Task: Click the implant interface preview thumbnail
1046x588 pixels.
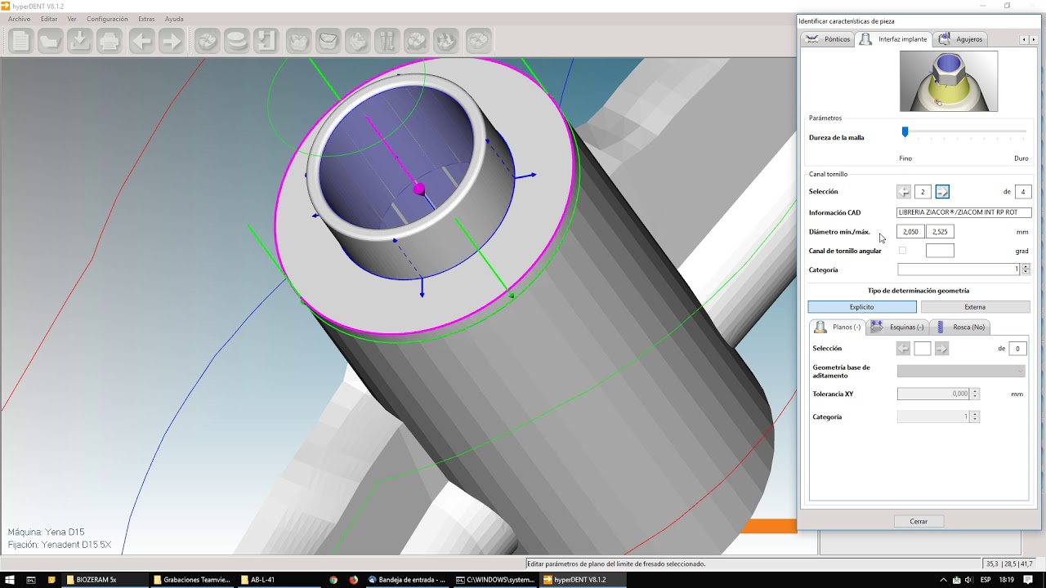Action: [948, 81]
